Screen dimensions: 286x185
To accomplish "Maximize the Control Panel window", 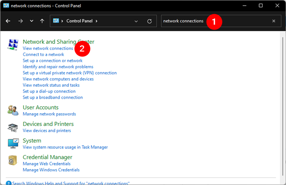I will (x=261, y=6).
